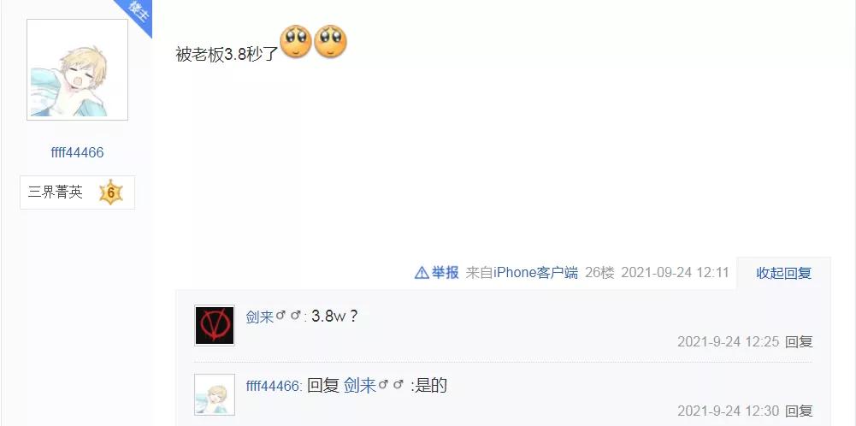856x426 pixels.
Task: Collapse replies with 收起回复
Action: pyautogui.click(x=783, y=273)
